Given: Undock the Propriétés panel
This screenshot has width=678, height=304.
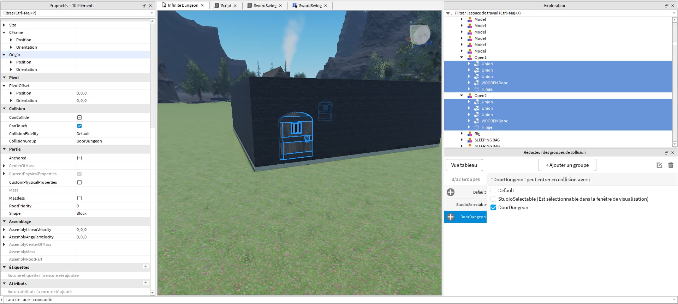Looking at the screenshot, I should (x=144, y=6).
